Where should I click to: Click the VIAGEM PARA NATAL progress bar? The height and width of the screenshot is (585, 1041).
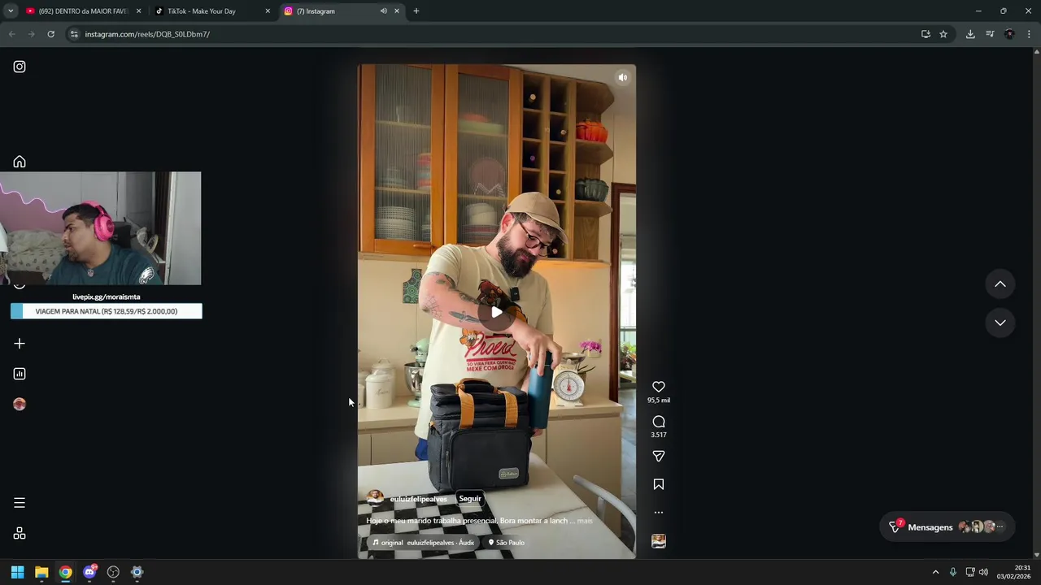[x=107, y=311]
